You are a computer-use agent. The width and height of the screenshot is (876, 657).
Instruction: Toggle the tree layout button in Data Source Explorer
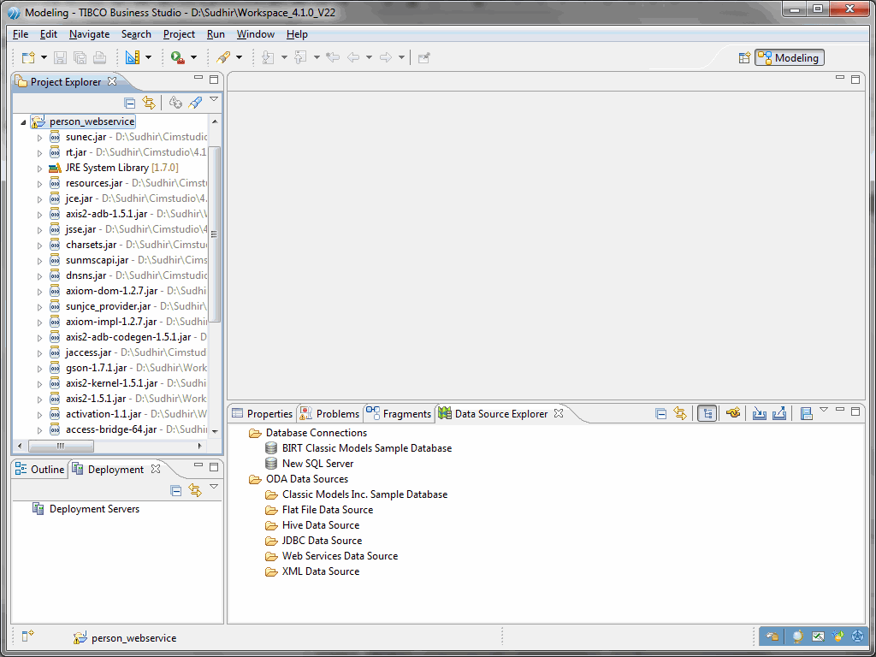[707, 413]
